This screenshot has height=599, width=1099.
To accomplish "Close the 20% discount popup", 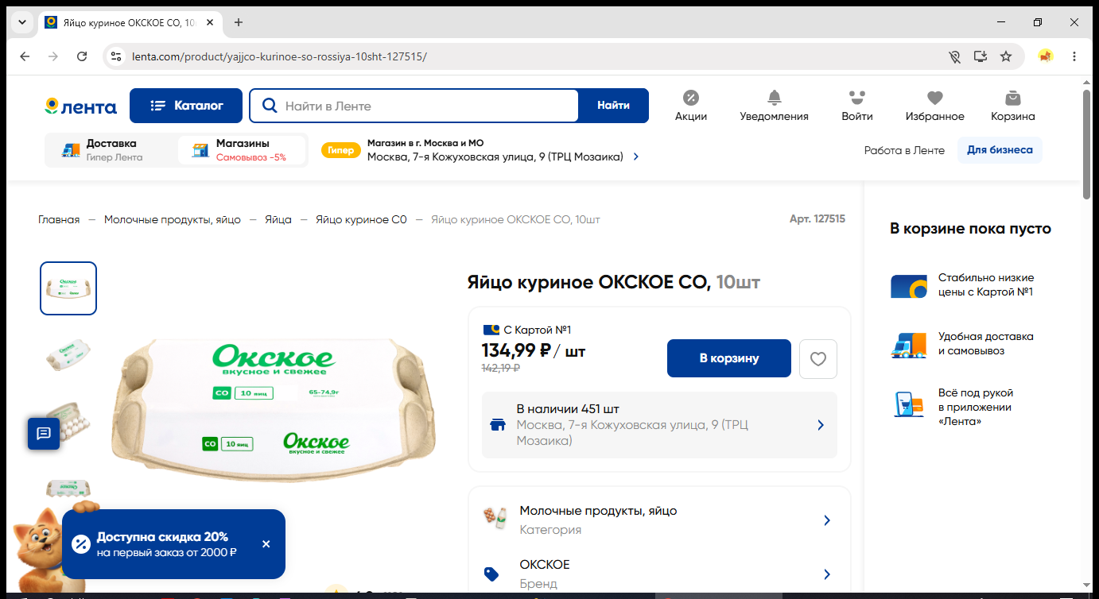I will (266, 544).
